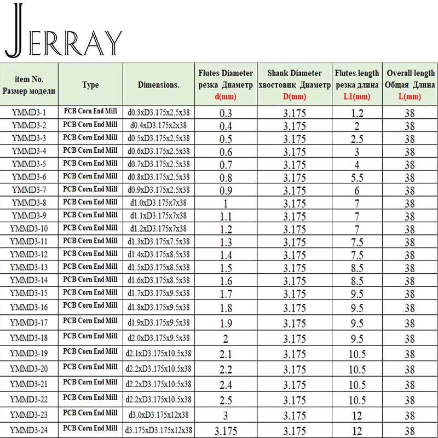
Task: Select the 'Dimensions.' column header
Action: pos(159,84)
